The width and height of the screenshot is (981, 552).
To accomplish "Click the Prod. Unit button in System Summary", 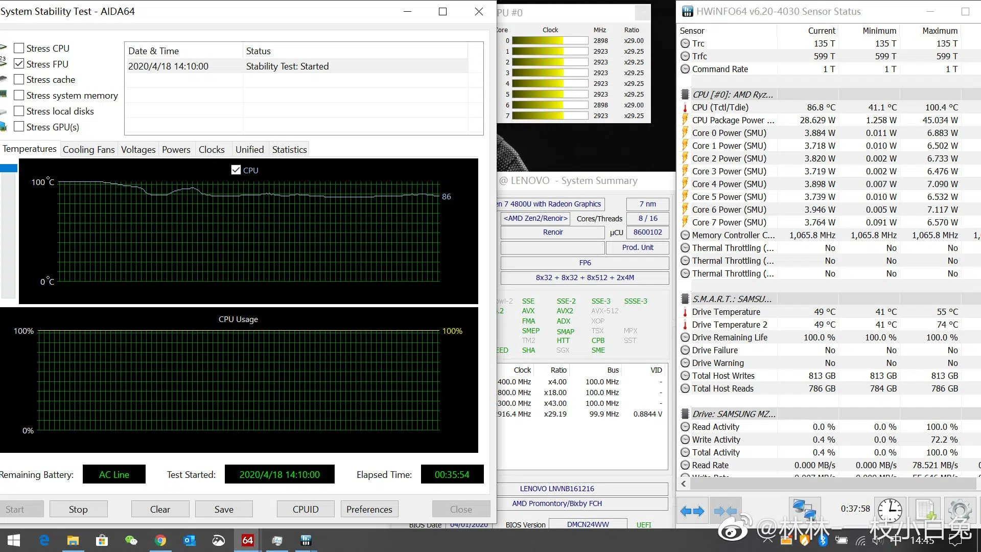I will coord(638,247).
